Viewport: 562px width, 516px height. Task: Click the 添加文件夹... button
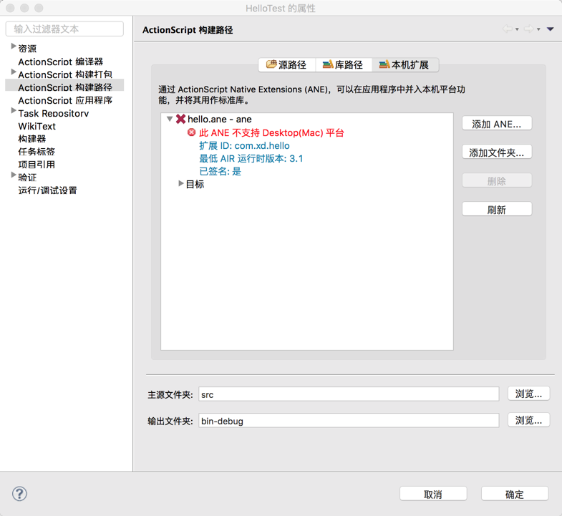coord(497,152)
